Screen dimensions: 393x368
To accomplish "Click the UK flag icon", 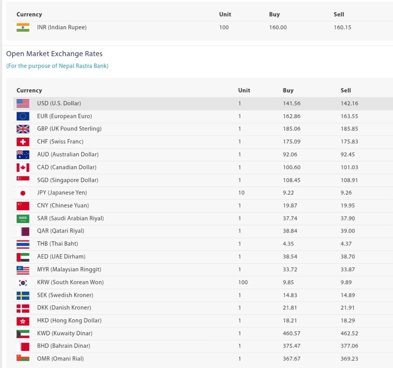I will pyautogui.click(x=23, y=129).
